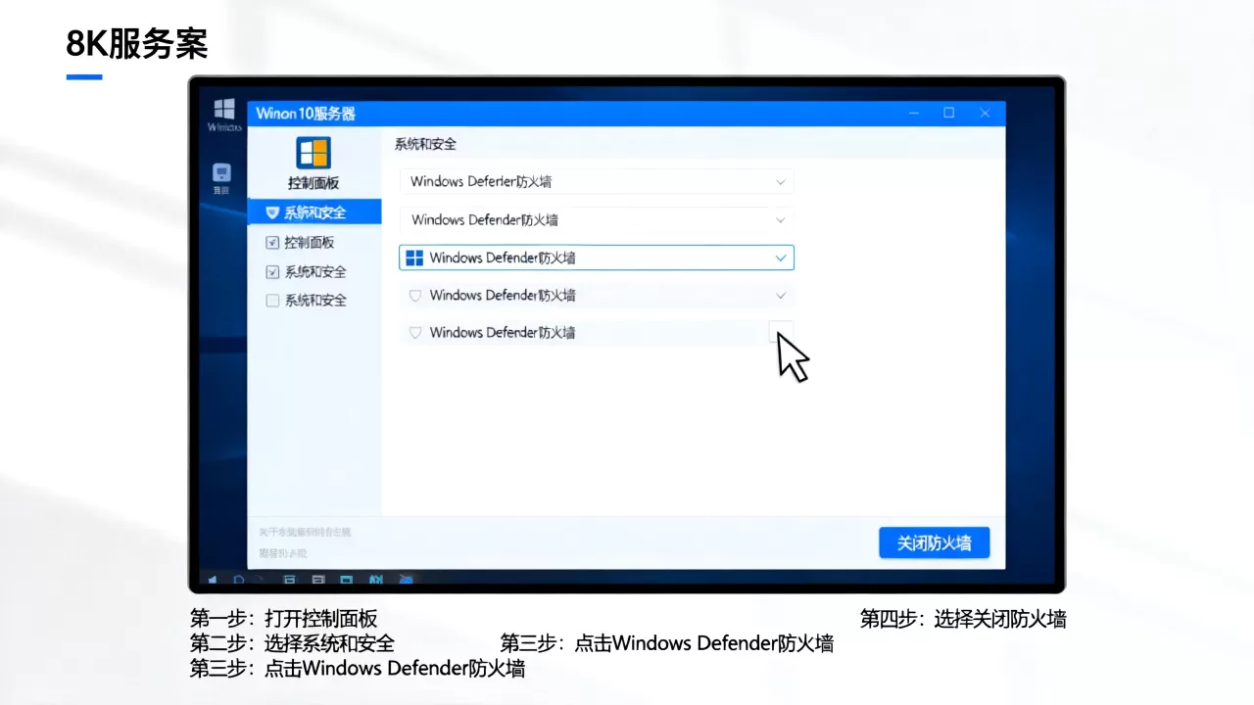Click the circular search icon on the taskbar
This screenshot has width=1254, height=705.
(x=238, y=580)
